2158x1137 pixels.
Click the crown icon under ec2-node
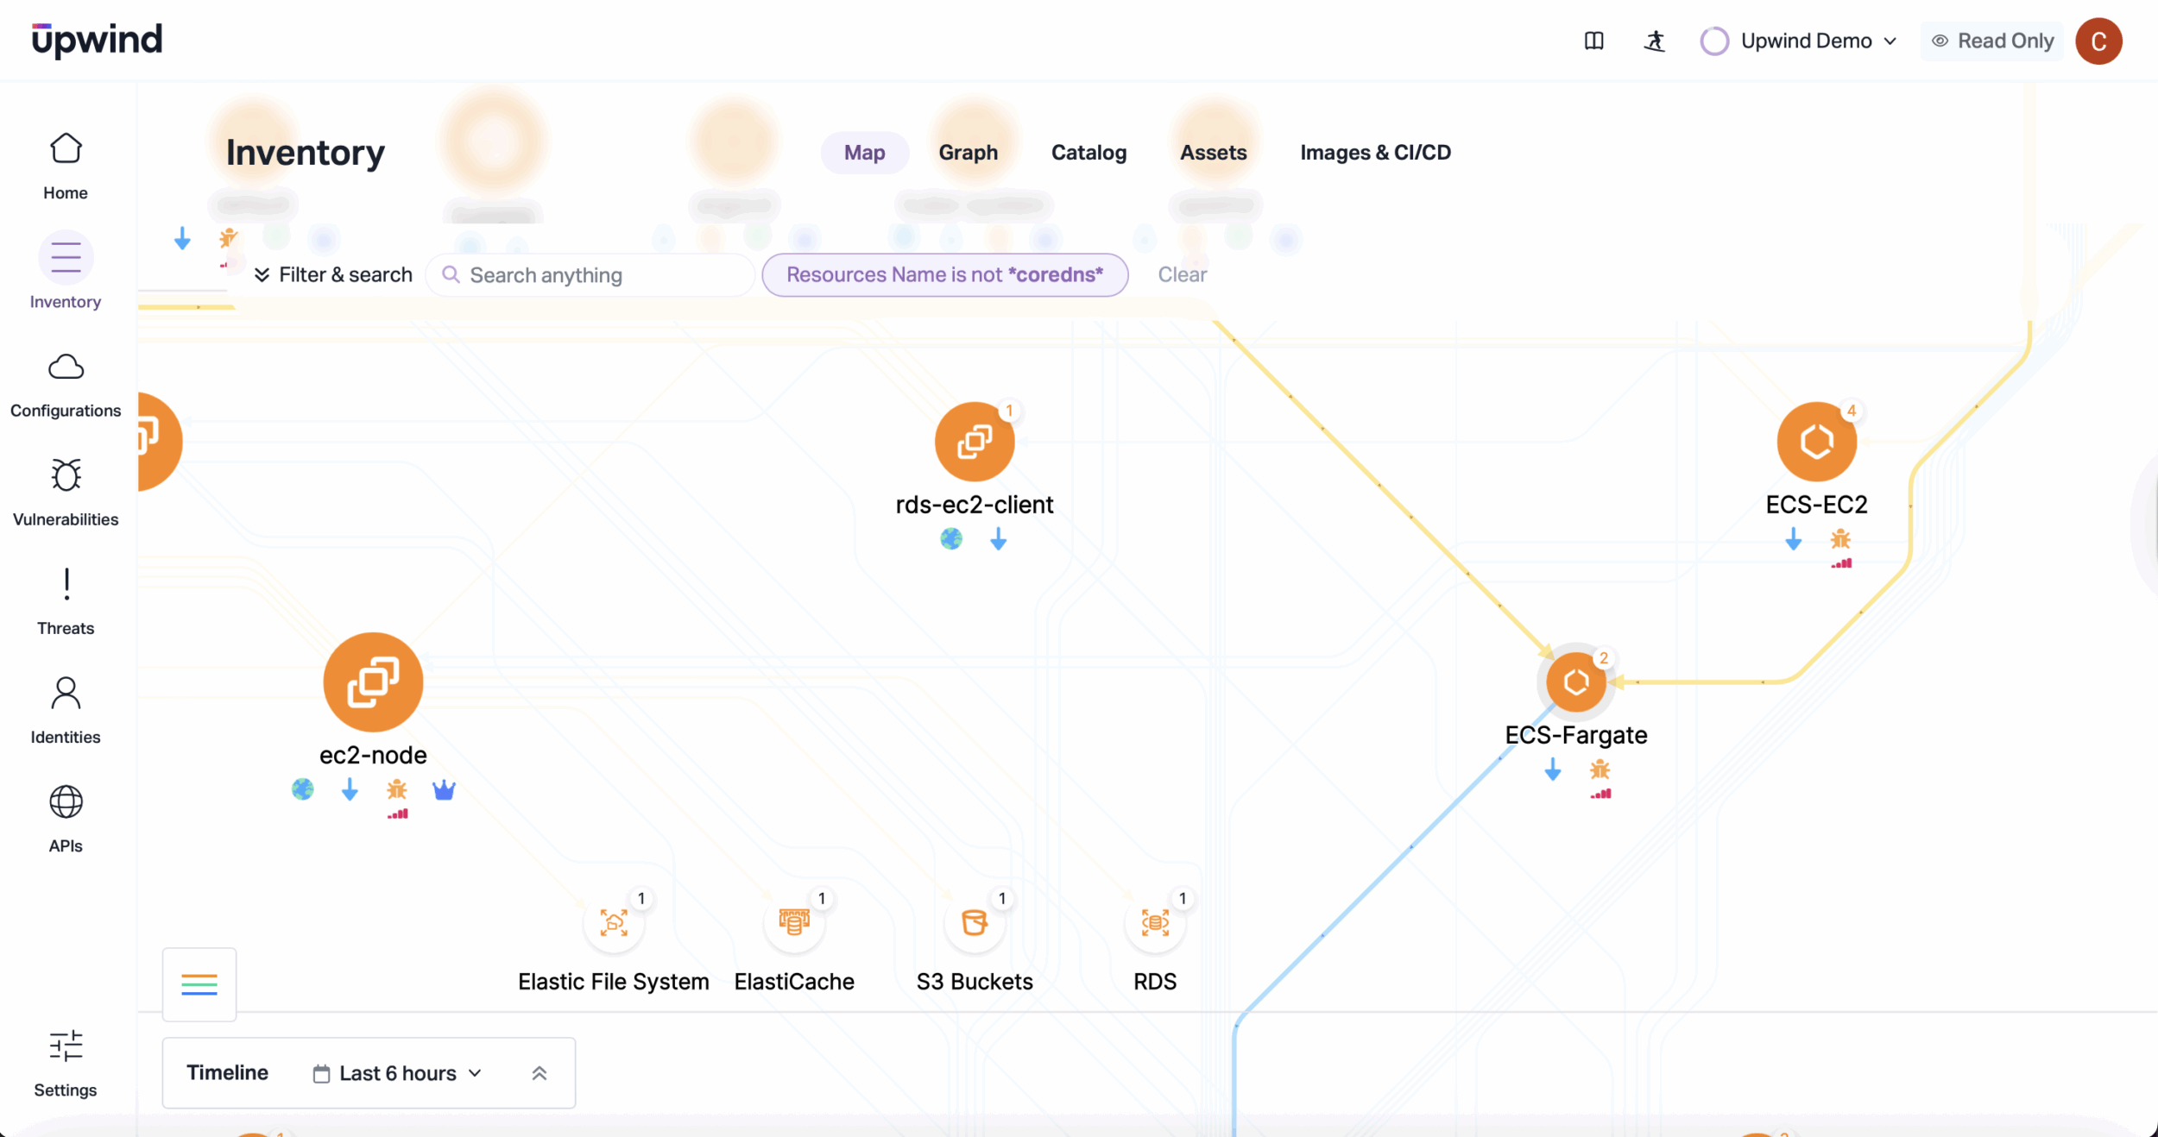(444, 789)
